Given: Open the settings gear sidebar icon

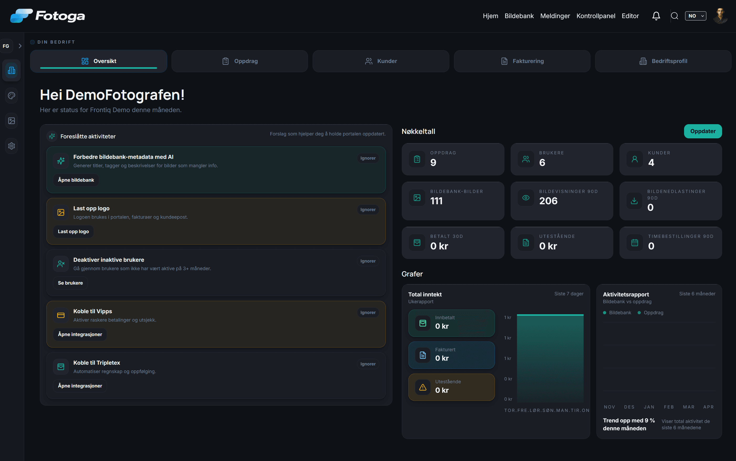Looking at the screenshot, I should coord(12,146).
